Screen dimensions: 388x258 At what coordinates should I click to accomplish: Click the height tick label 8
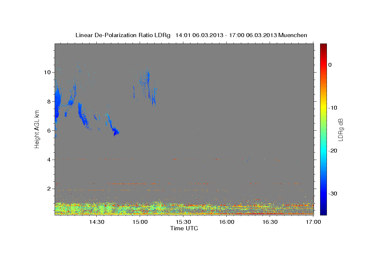coord(49,101)
